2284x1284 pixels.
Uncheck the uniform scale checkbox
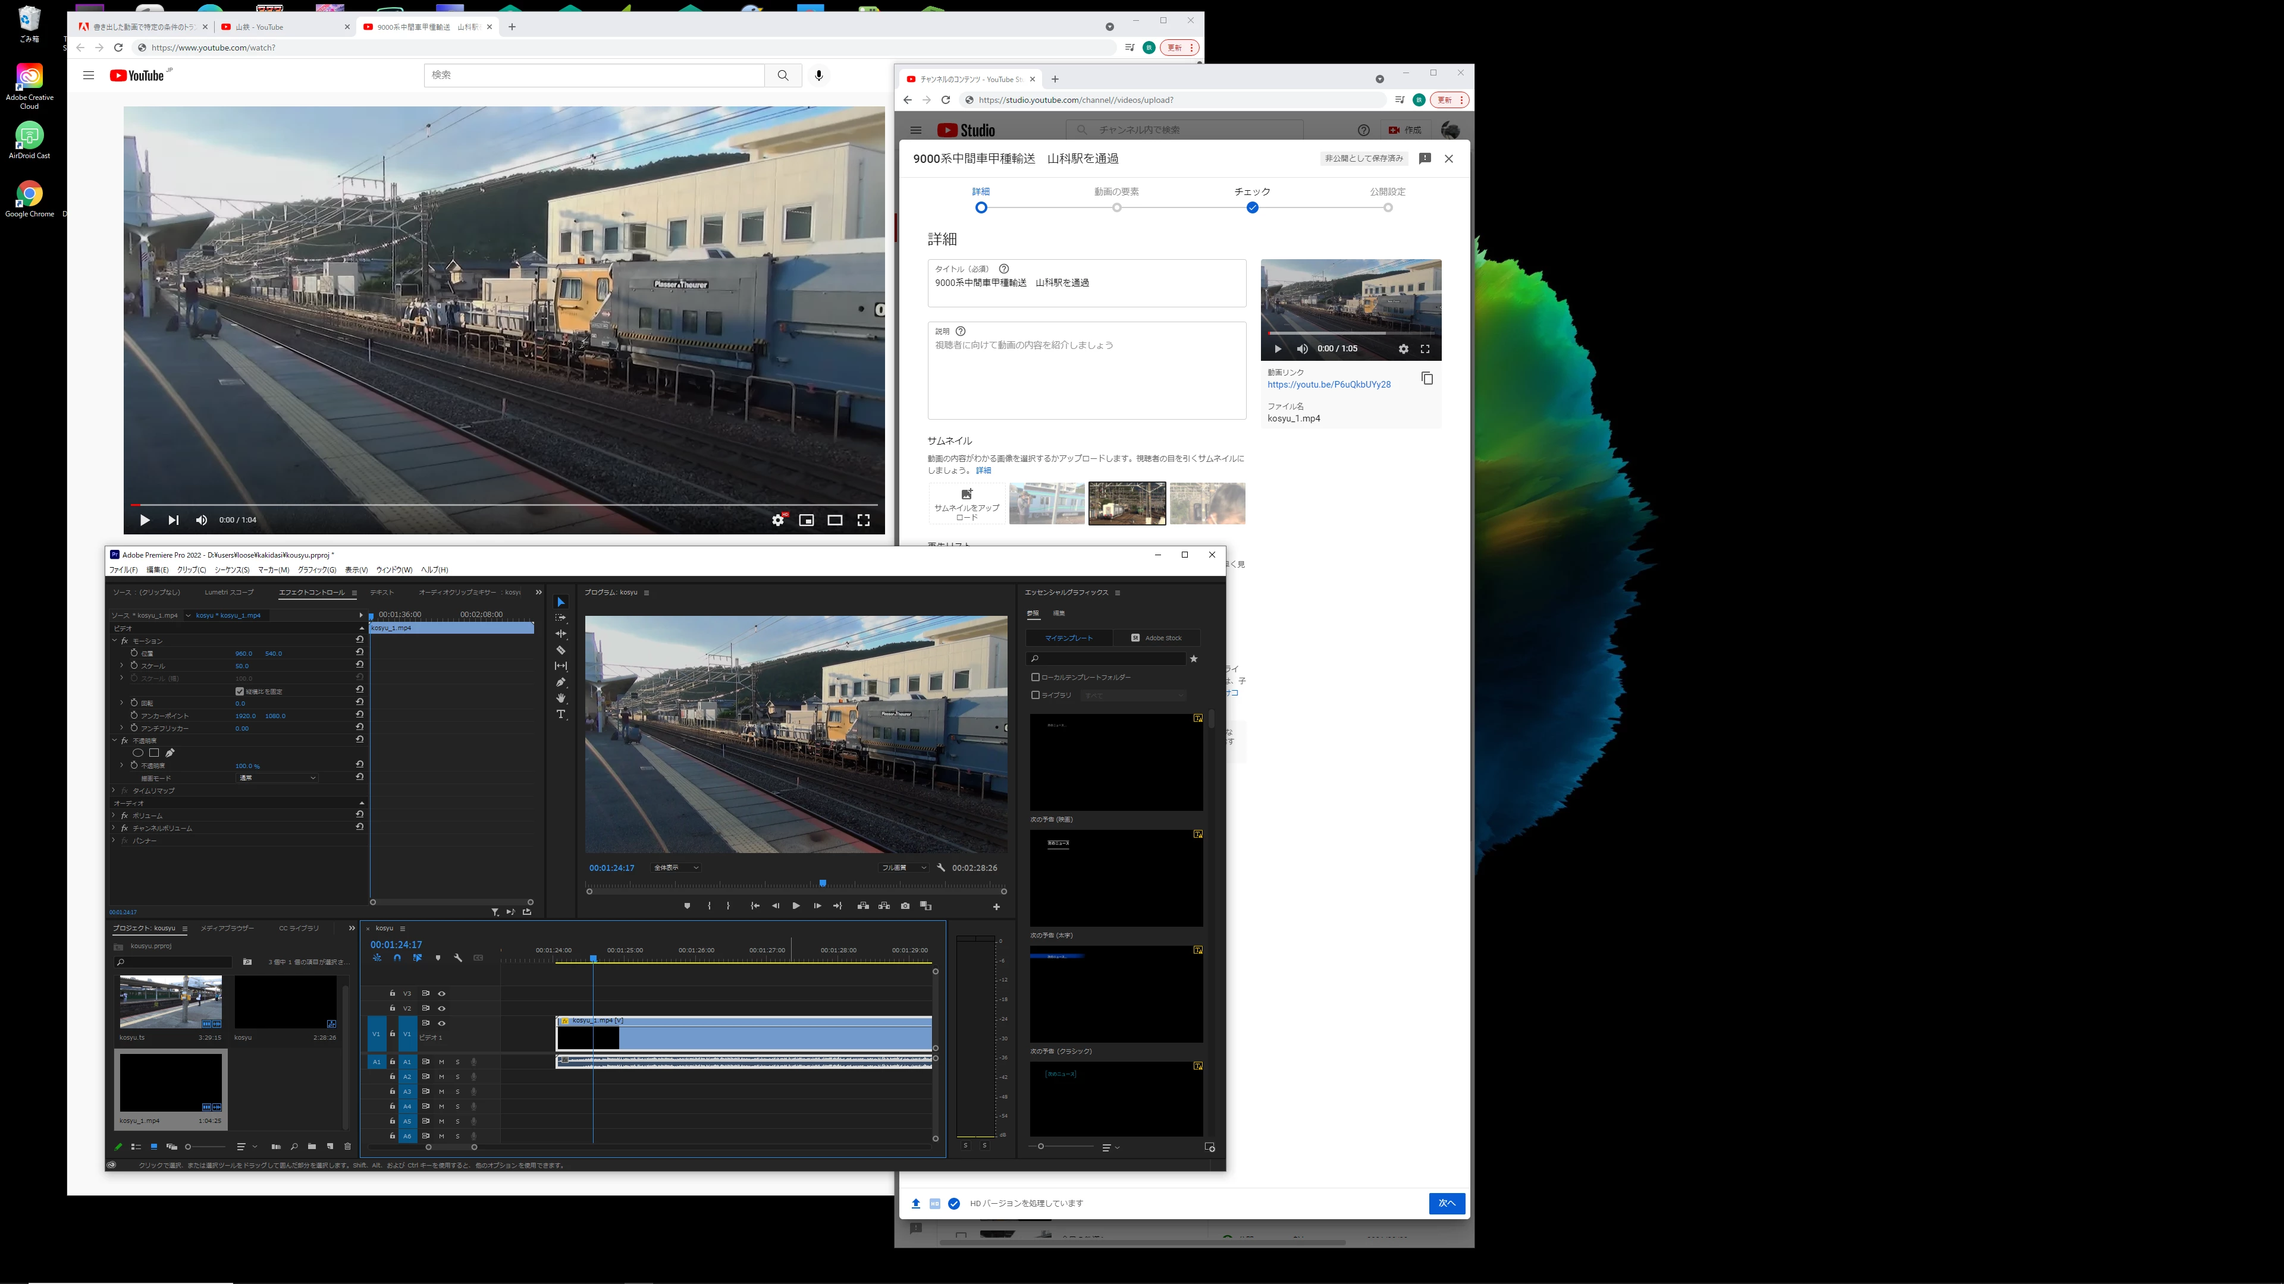239,691
